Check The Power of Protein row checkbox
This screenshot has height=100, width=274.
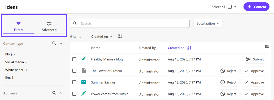pyautogui.click(x=75, y=71)
